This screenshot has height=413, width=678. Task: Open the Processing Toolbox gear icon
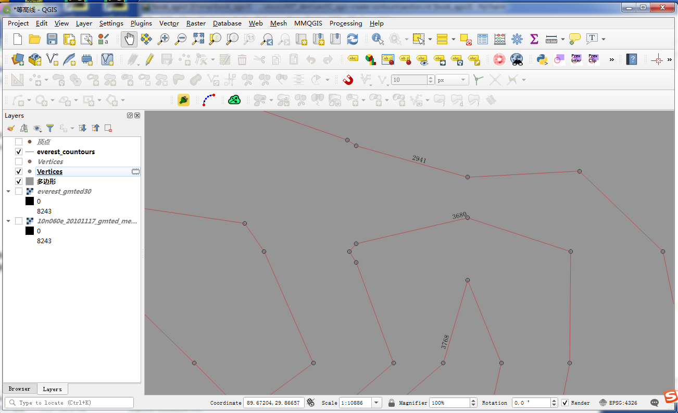tap(517, 39)
